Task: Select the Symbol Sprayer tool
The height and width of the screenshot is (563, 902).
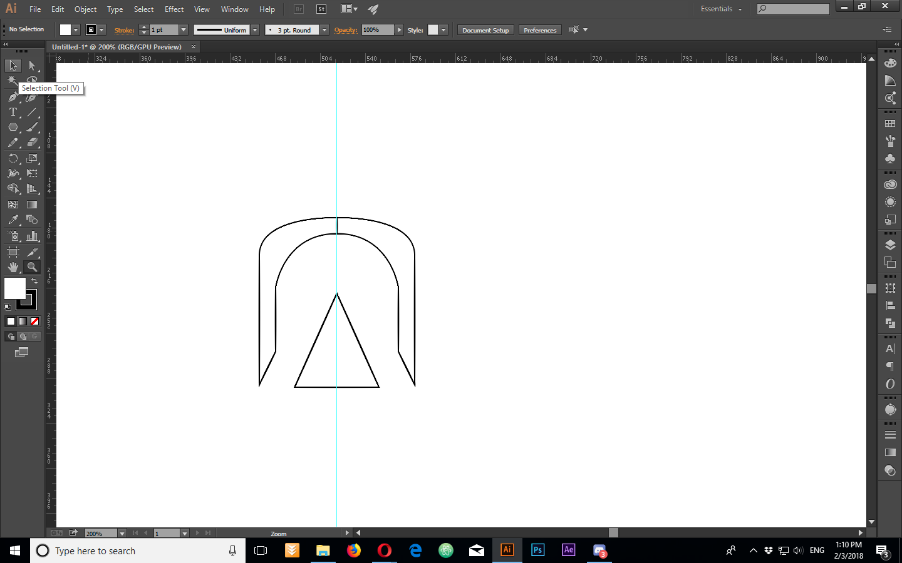Action: (x=13, y=236)
